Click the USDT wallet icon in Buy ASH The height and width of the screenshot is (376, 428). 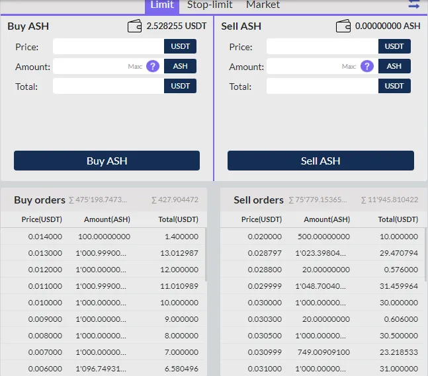click(x=134, y=26)
